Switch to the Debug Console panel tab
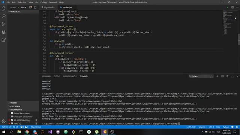 70,76
